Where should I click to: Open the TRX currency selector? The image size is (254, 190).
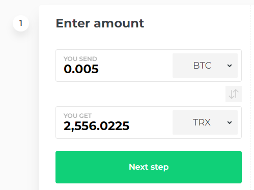pyautogui.click(x=205, y=122)
